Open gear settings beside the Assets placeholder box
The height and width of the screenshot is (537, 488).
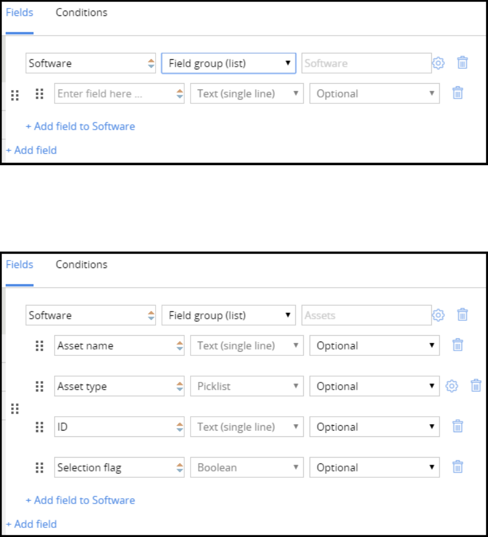click(x=438, y=315)
